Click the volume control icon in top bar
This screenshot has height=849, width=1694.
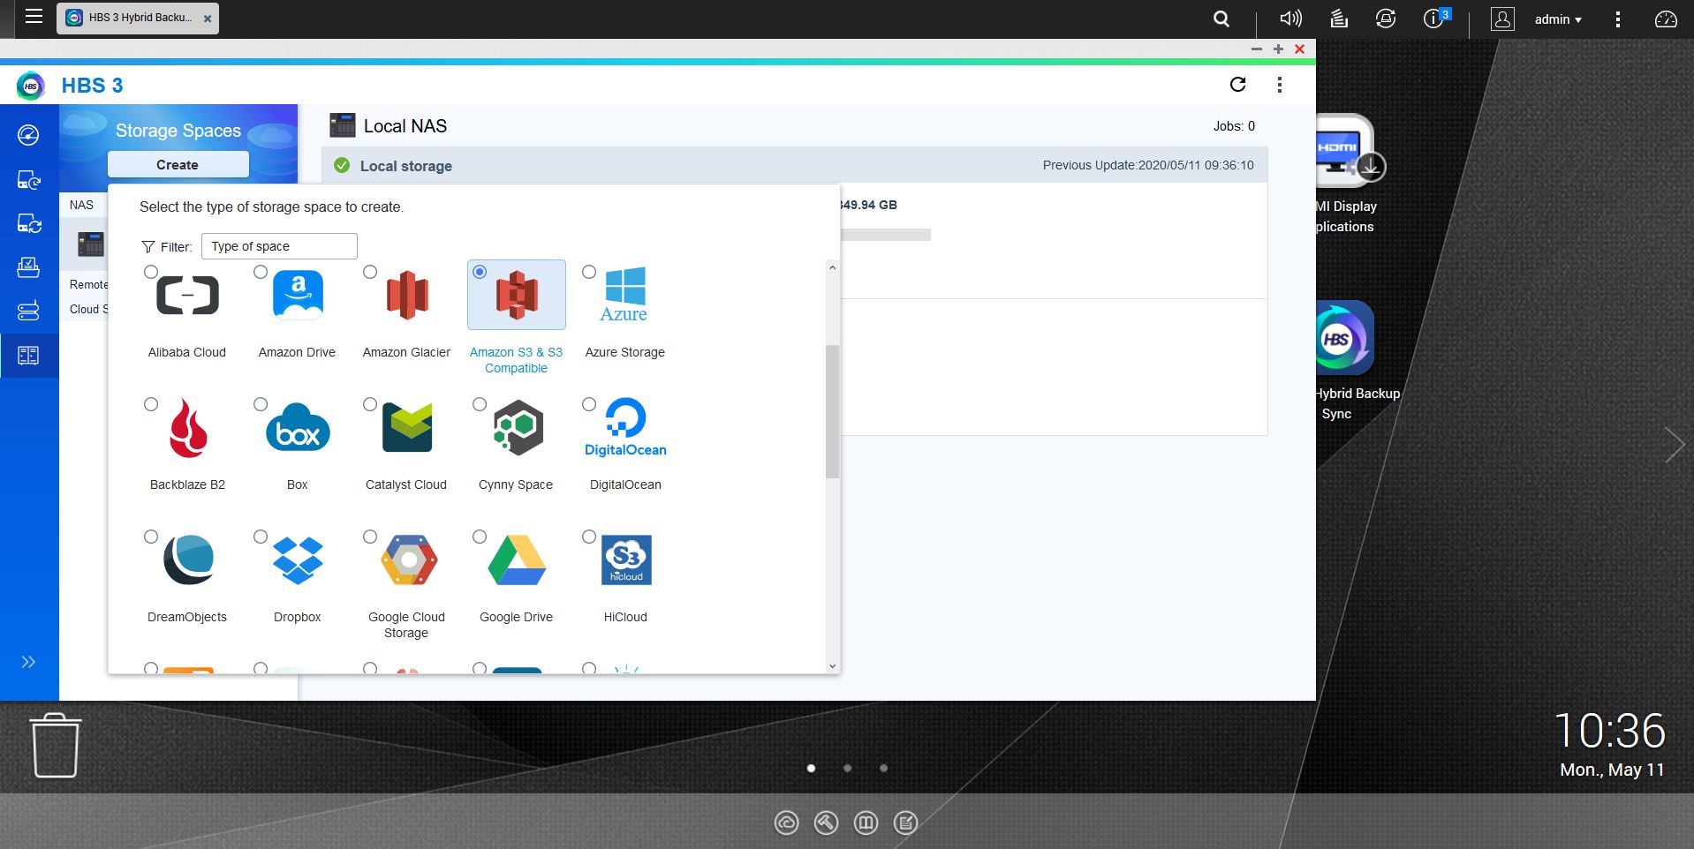pos(1290,19)
